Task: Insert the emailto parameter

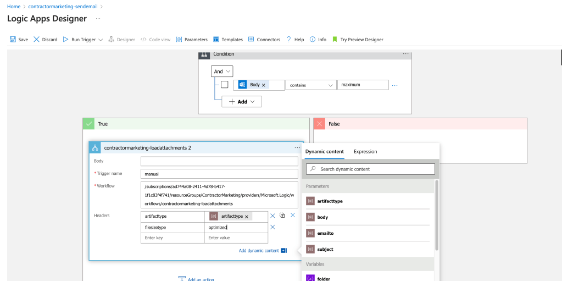Action: (368, 233)
